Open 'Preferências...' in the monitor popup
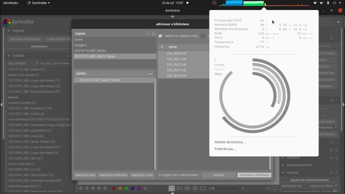Viewport: 345px width, 194px height. tap(225, 149)
